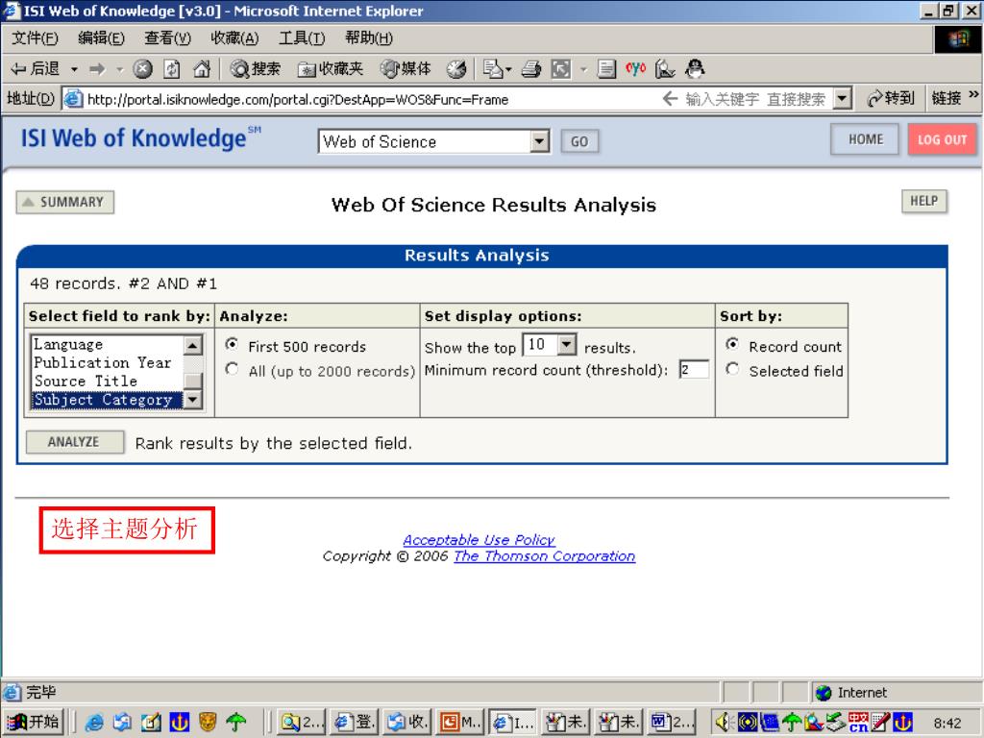This screenshot has height=738, width=984.
Task: Click the PowerPoint 'M..' taskbar button
Action: click(460, 723)
